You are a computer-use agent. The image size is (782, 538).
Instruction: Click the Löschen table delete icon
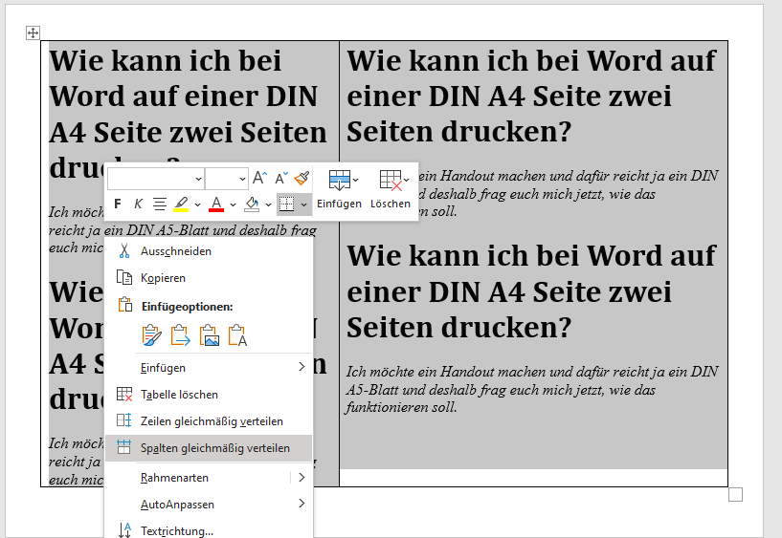pyautogui.click(x=391, y=180)
